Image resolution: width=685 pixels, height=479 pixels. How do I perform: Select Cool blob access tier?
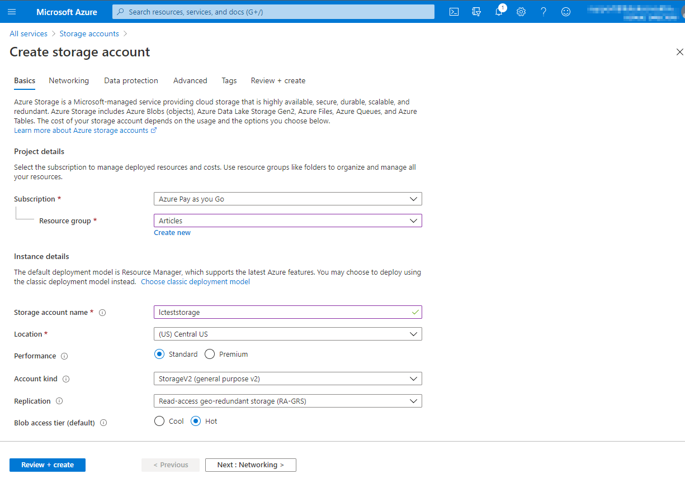159,421
